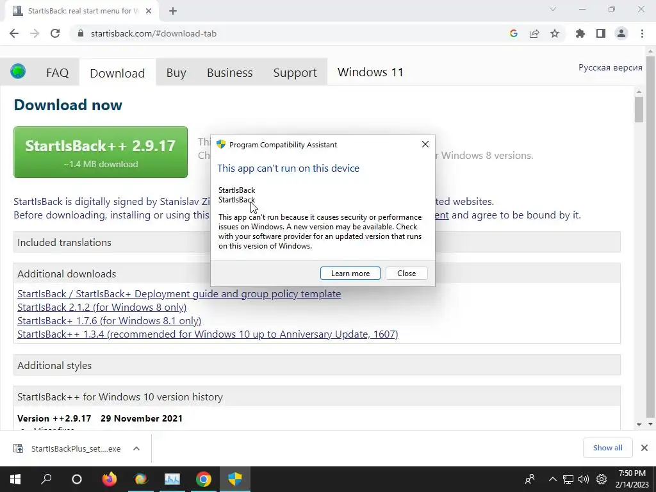Show hidden tray icons chevron
The image size is (656, 492).
point(552,479)
